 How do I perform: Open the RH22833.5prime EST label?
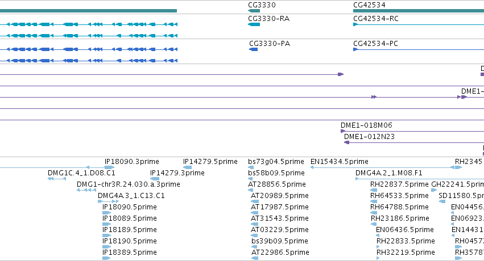click(x=406, y=241)
